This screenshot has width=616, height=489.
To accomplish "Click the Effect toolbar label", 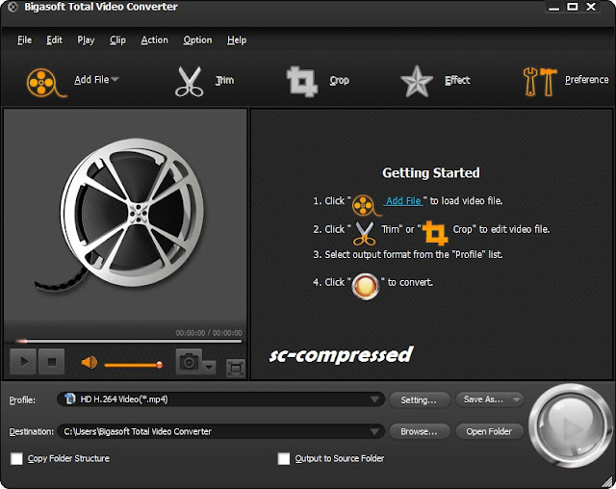I will tap(457, 80).
